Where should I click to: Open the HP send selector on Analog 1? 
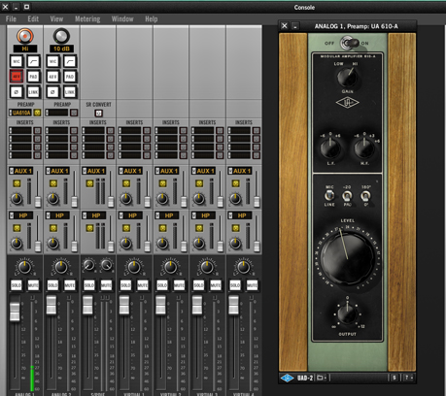tap(21, 215)
